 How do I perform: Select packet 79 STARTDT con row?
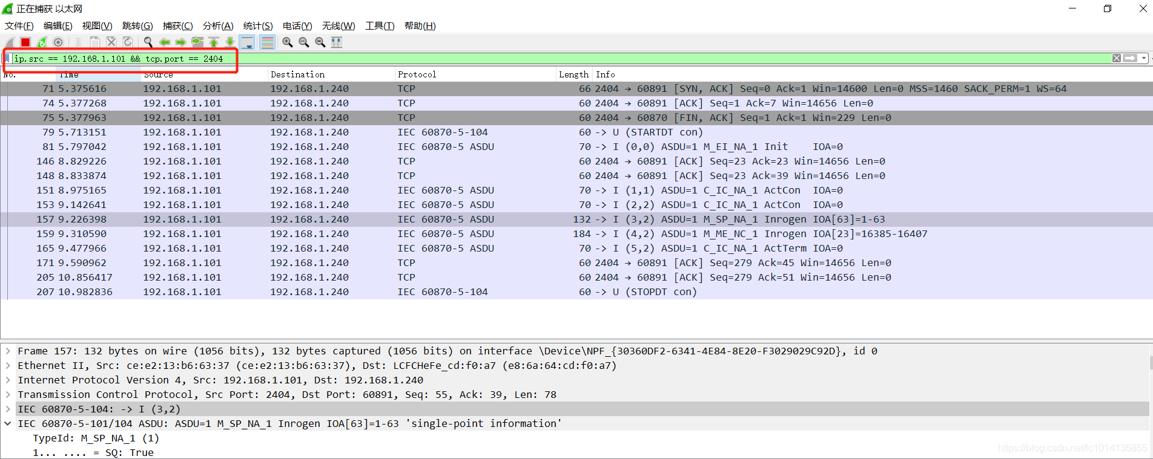(x=576, y=132)
